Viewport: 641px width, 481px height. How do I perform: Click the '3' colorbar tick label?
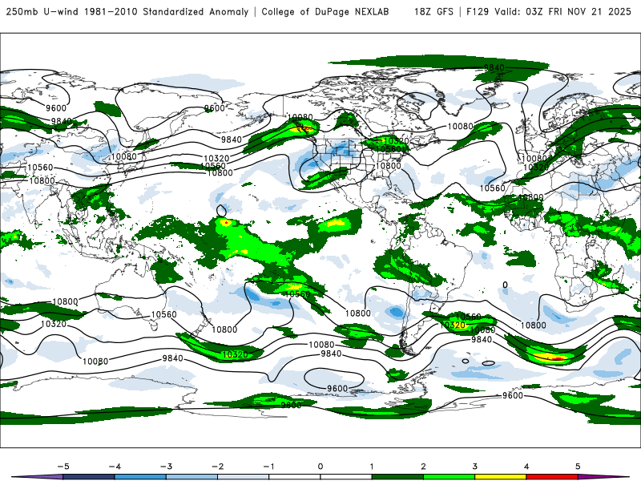point(475,467)
